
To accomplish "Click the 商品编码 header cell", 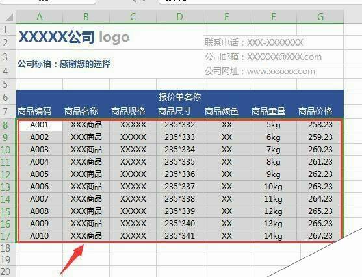I will [x=40, y=111].
